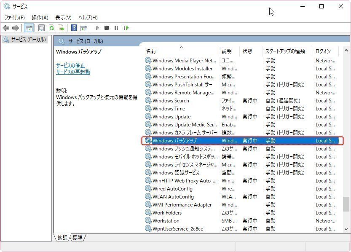Image resolution: width=351 pixels, height=252 pixels.
Task: Click gear icon of WLAN AutoConfig row
Action: tap(148, 196)
